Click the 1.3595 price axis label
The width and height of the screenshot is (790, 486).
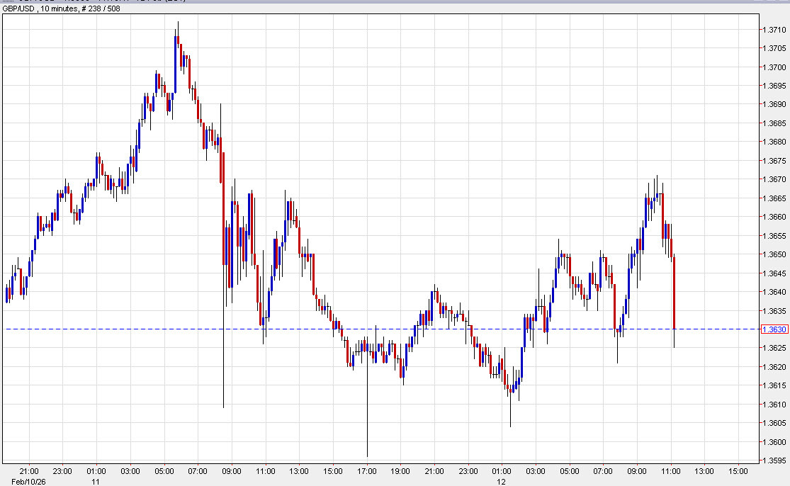click(x=772, y=460)
